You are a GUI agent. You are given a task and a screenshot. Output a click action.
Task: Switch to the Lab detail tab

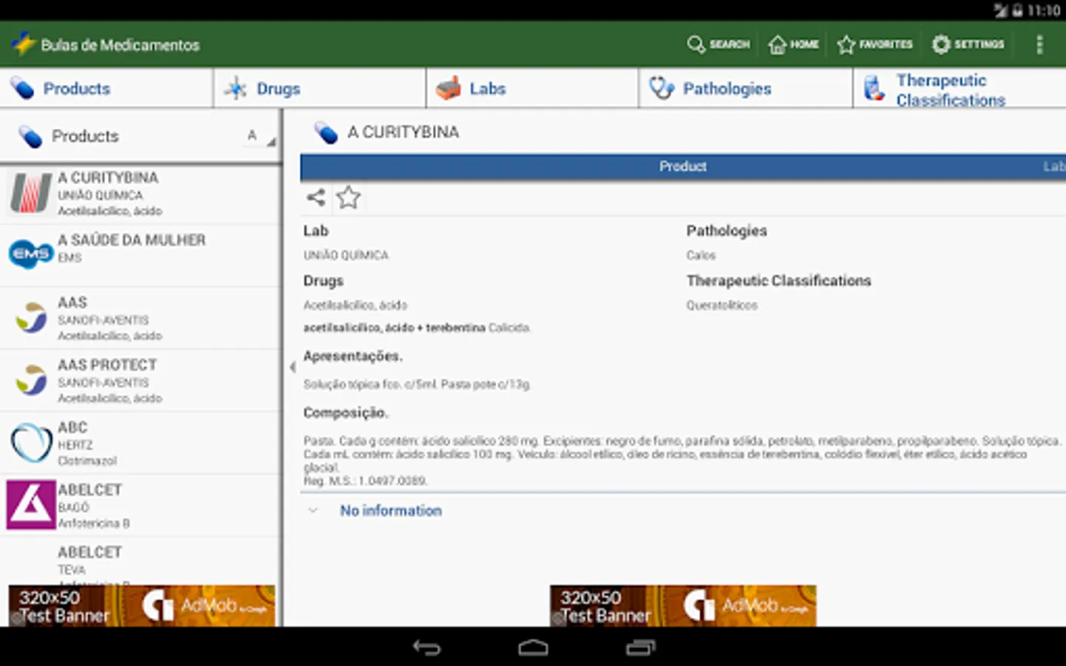coord(1054,166)
